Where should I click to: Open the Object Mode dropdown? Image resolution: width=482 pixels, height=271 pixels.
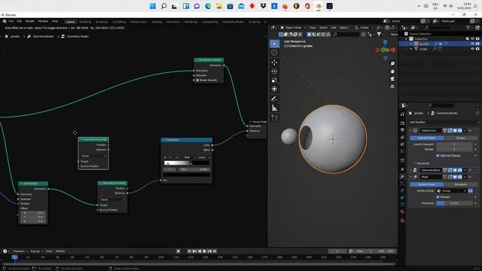(292, 28)
